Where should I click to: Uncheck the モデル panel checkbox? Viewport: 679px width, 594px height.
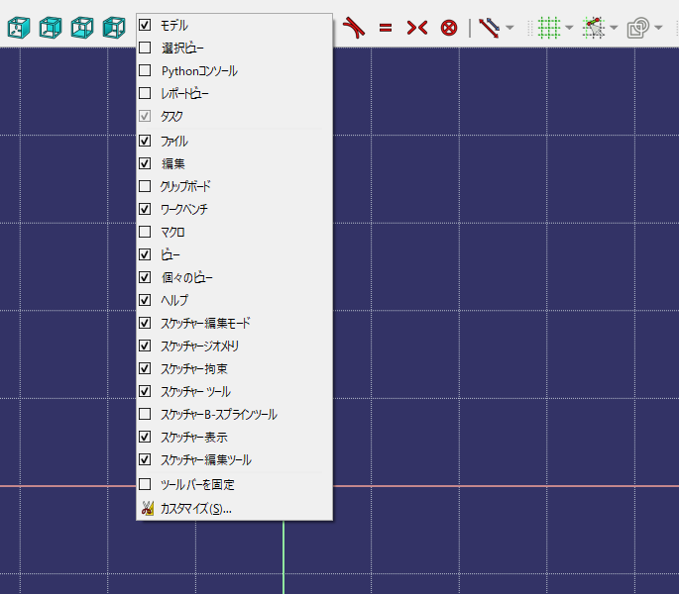pos(145,25)
